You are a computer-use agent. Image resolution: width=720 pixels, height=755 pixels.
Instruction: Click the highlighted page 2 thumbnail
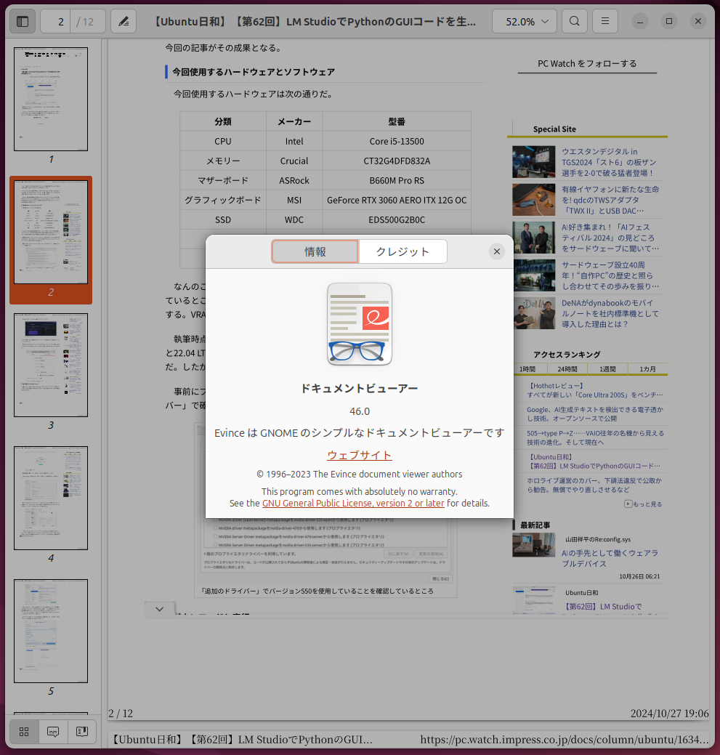coord(50,232)
